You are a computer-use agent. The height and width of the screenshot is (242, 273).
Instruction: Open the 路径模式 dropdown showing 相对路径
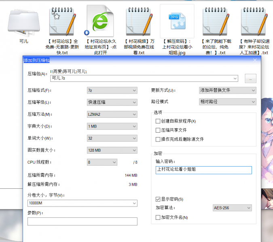pyautogui.click(x=228, y=102)
